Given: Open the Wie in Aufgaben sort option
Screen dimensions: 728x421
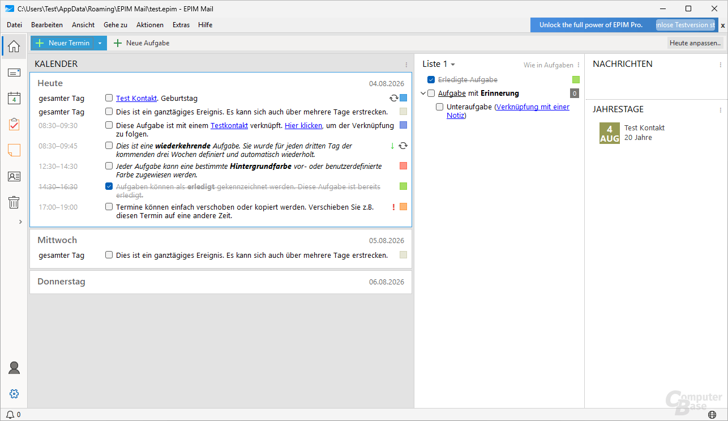Looking at the screenshot, I should tap(549, 65).
